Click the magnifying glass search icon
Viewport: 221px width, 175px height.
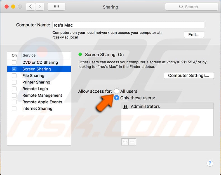pos(181,7)
